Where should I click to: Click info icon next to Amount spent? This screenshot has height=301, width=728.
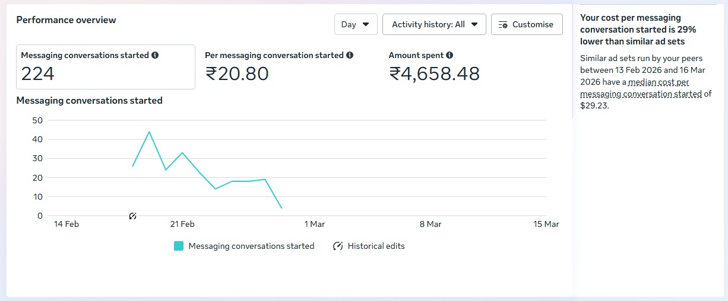450,55
